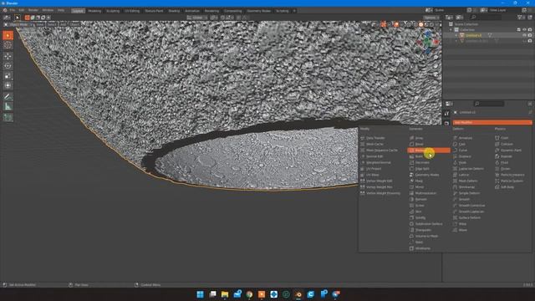Open the Options dropdown in viewport header
Screen dimensions: 535x301
[x=431, y=18]
